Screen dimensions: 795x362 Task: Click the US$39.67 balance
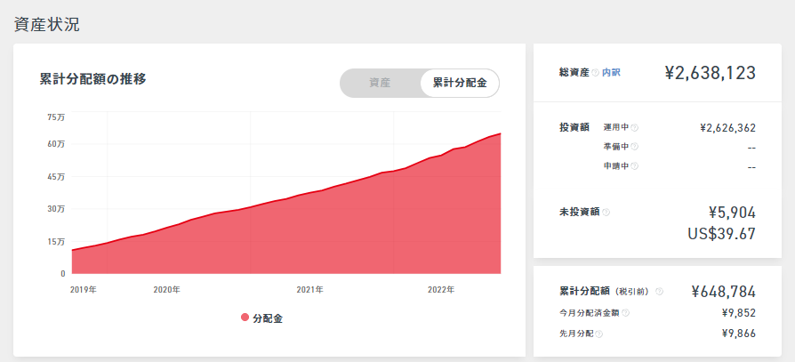coord(722,234)
